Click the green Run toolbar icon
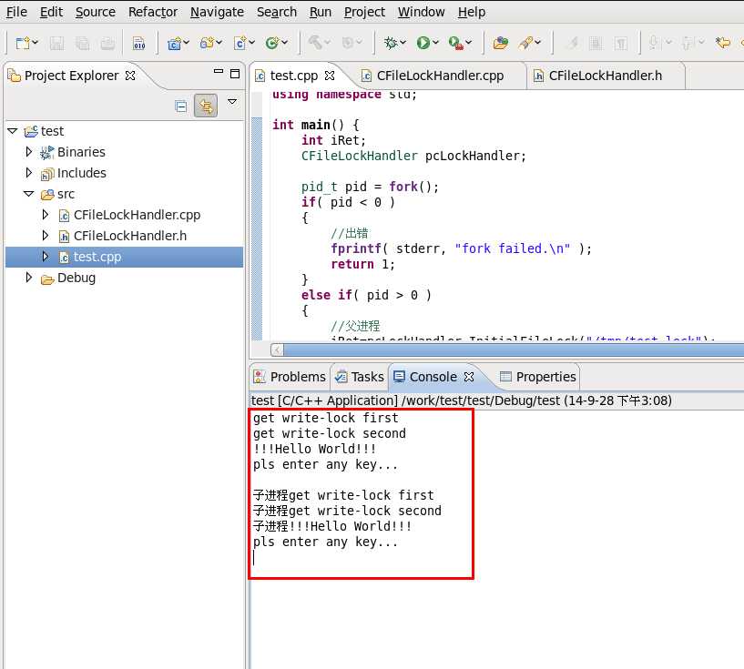The width and height of the screenshot is (744, 669). tap(423, 43)
